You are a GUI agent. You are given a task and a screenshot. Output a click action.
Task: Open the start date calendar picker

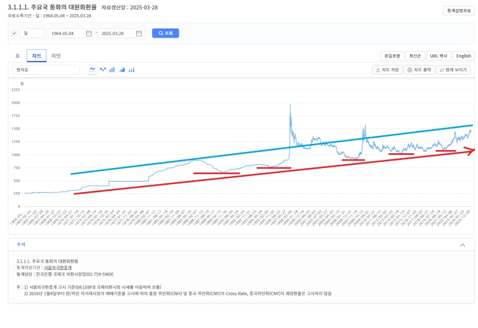[88, 33]
